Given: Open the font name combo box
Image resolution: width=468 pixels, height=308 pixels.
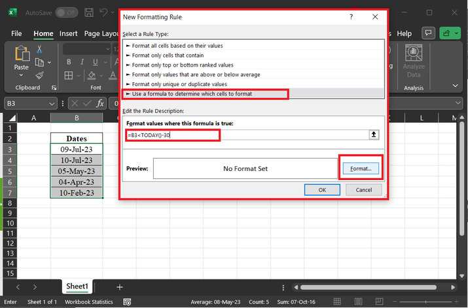Looking at the screenshot, I should pyautogui.click(x=87, y=49).
